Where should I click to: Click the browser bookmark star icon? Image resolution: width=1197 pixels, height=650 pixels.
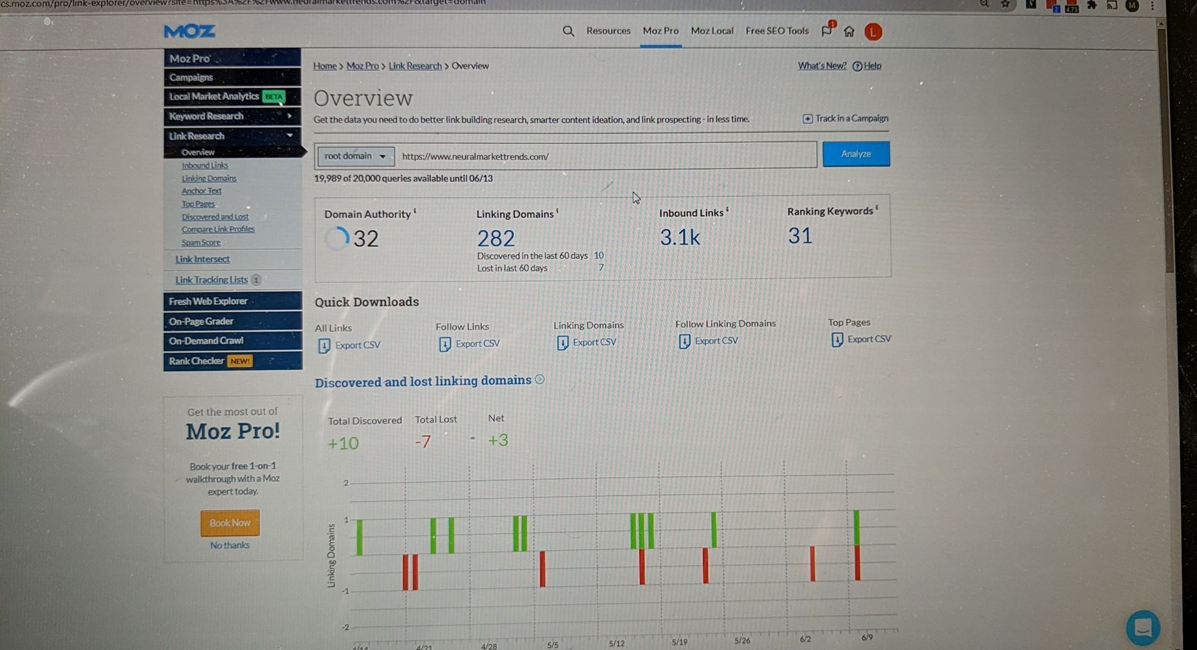[x=1005, y=4]
